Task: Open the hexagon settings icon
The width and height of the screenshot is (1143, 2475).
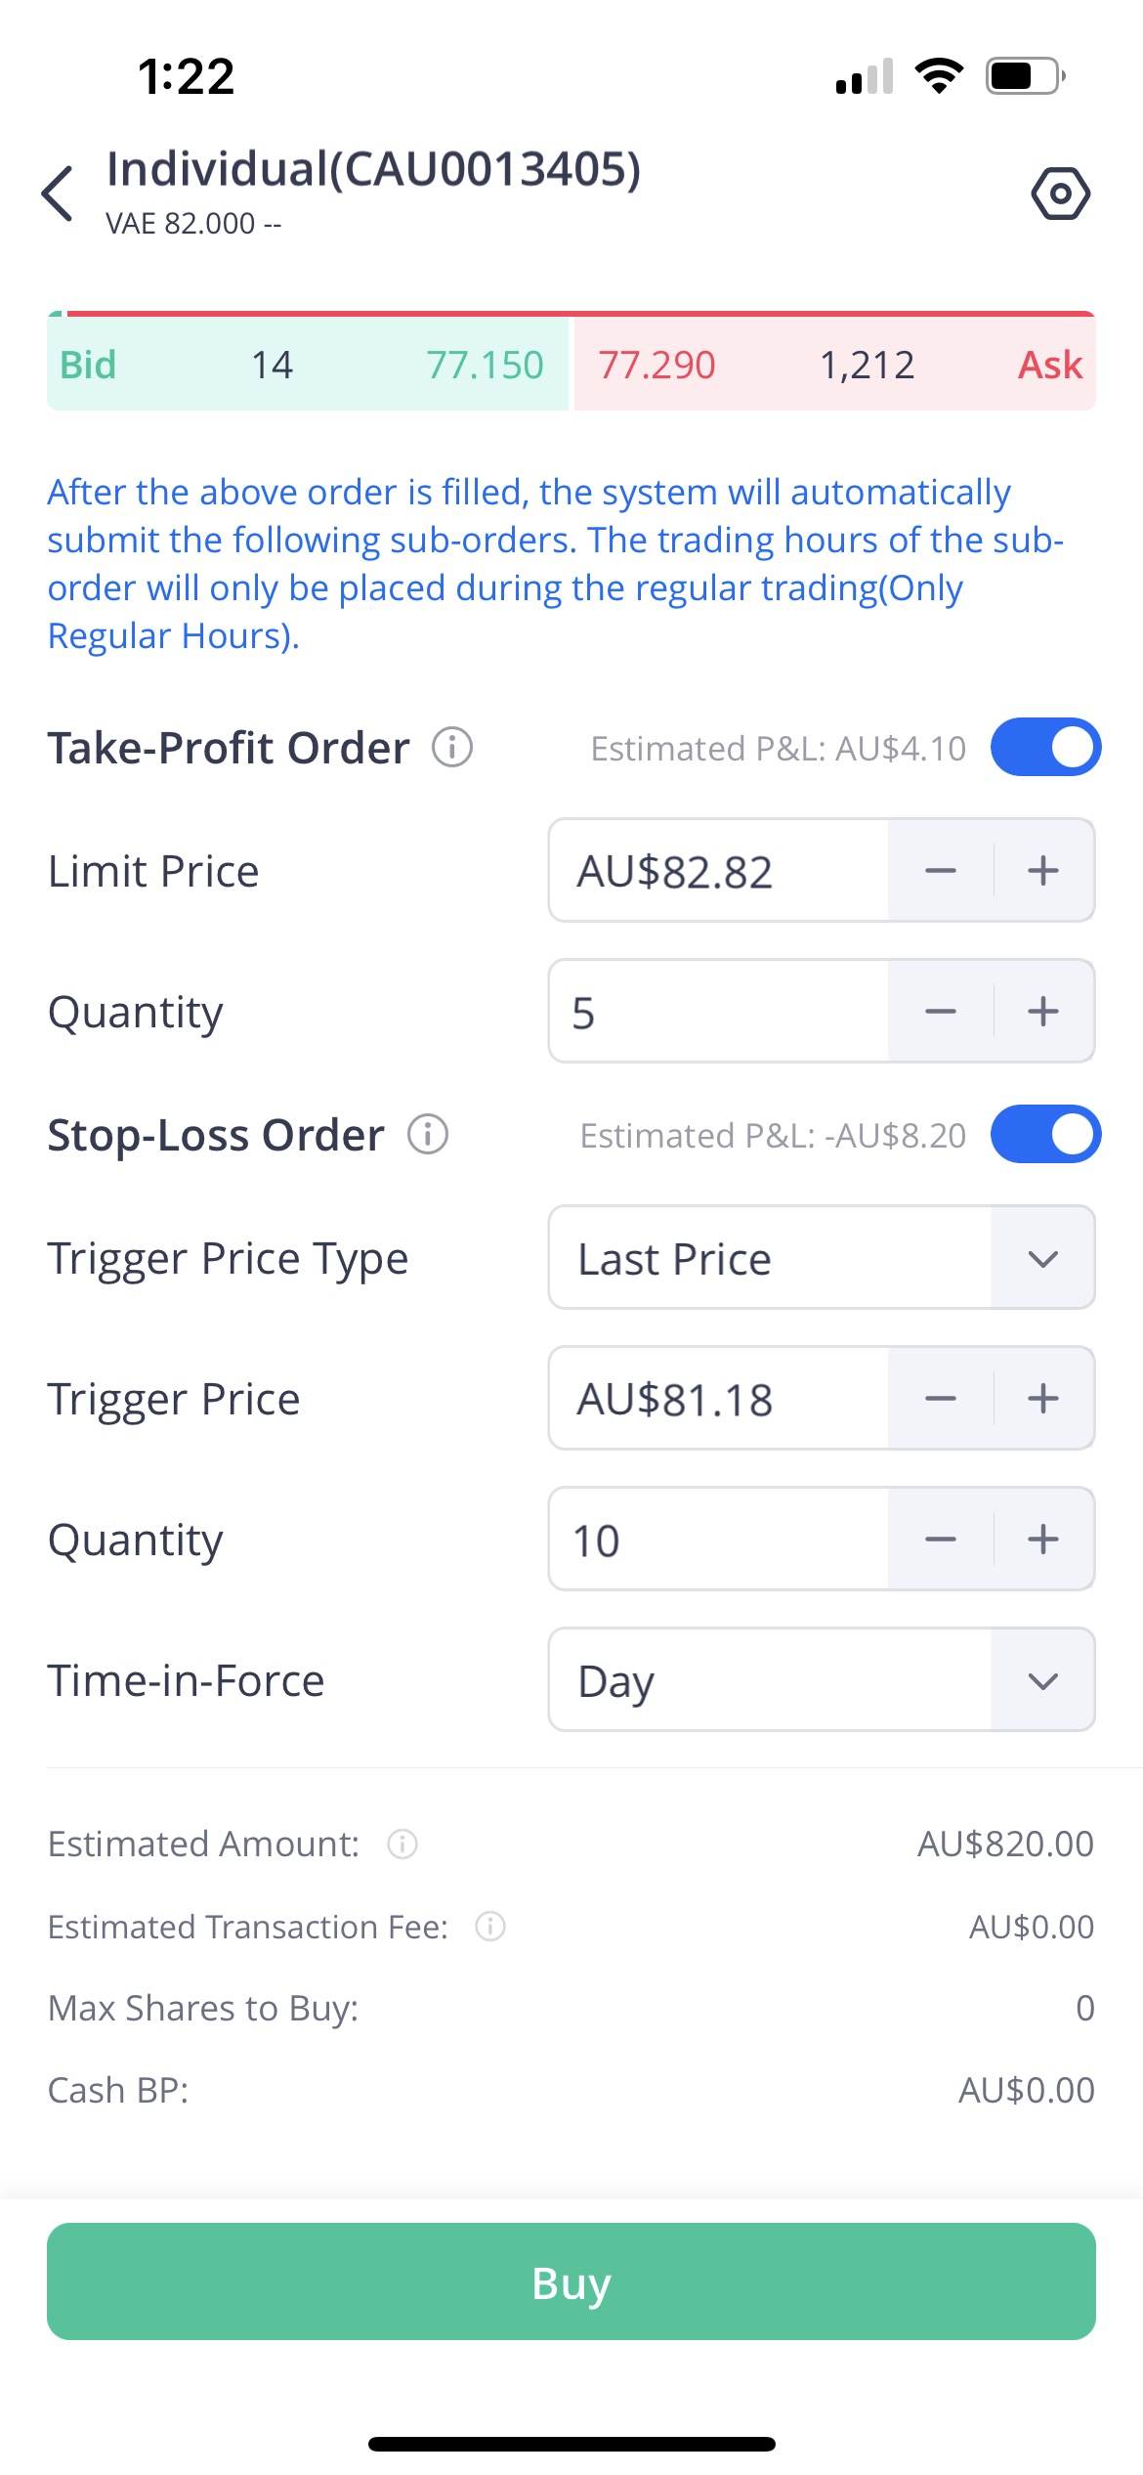Action: 1060,194
